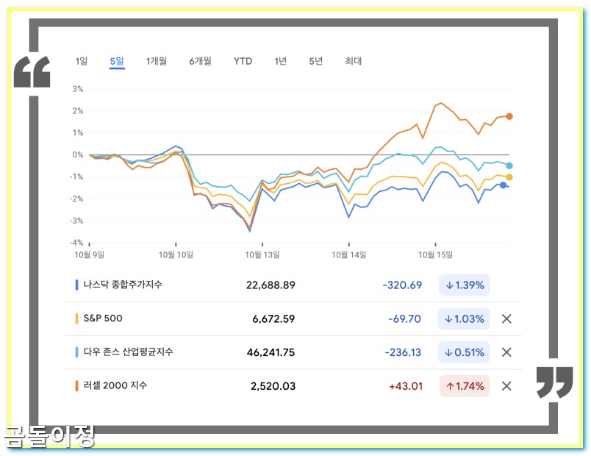Click the blue color bar beside 나스닥 종합주가지수
The height and width of the screenshot is (456, 591).
[x=76, y=285]
